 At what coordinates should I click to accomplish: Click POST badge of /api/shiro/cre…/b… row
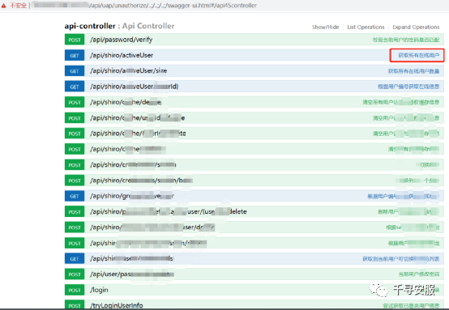point(75,180)
